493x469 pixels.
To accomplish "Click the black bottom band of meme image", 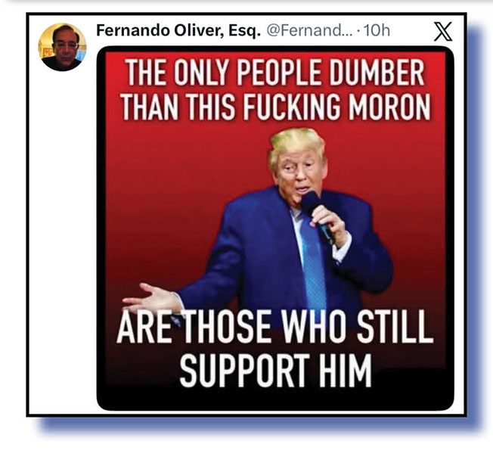I will coord(275,399).
